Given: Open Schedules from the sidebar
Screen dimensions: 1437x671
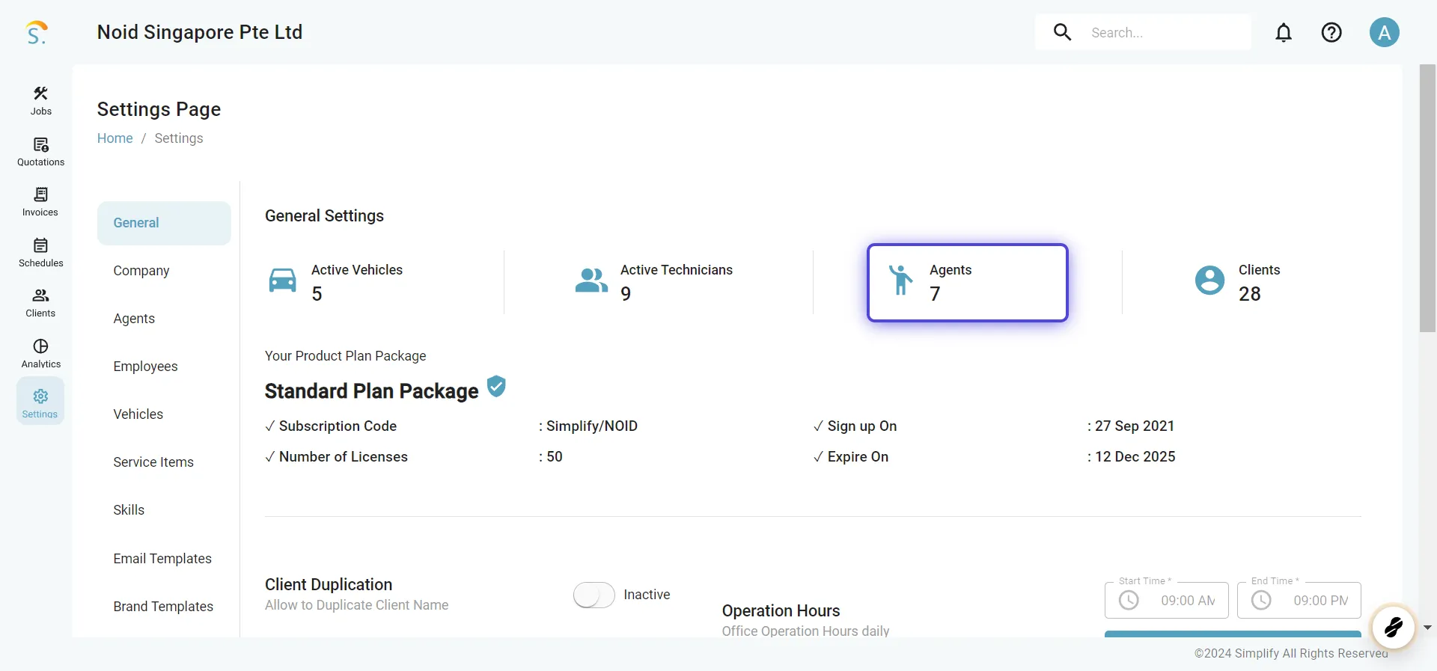Looking at the screenshot, I should (40, 253).
